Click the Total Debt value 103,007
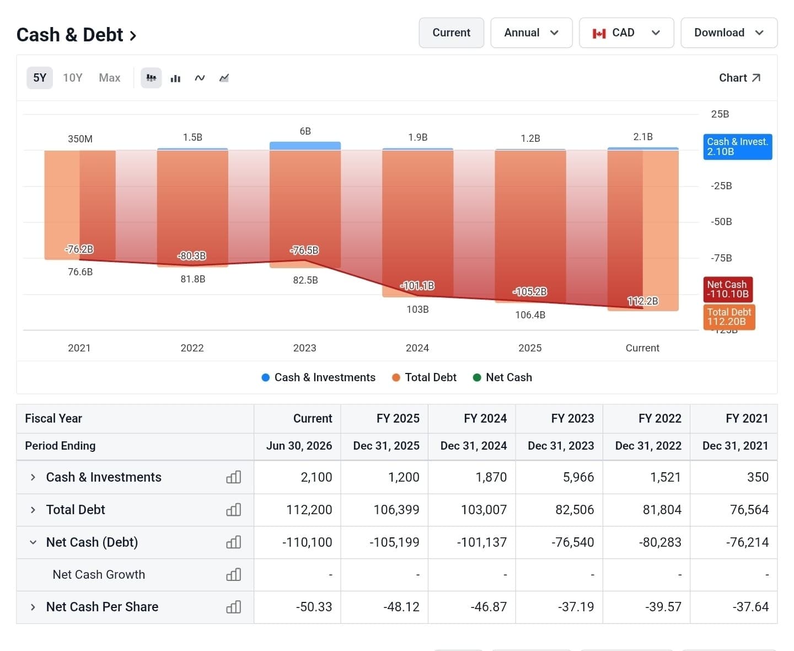 484,510
